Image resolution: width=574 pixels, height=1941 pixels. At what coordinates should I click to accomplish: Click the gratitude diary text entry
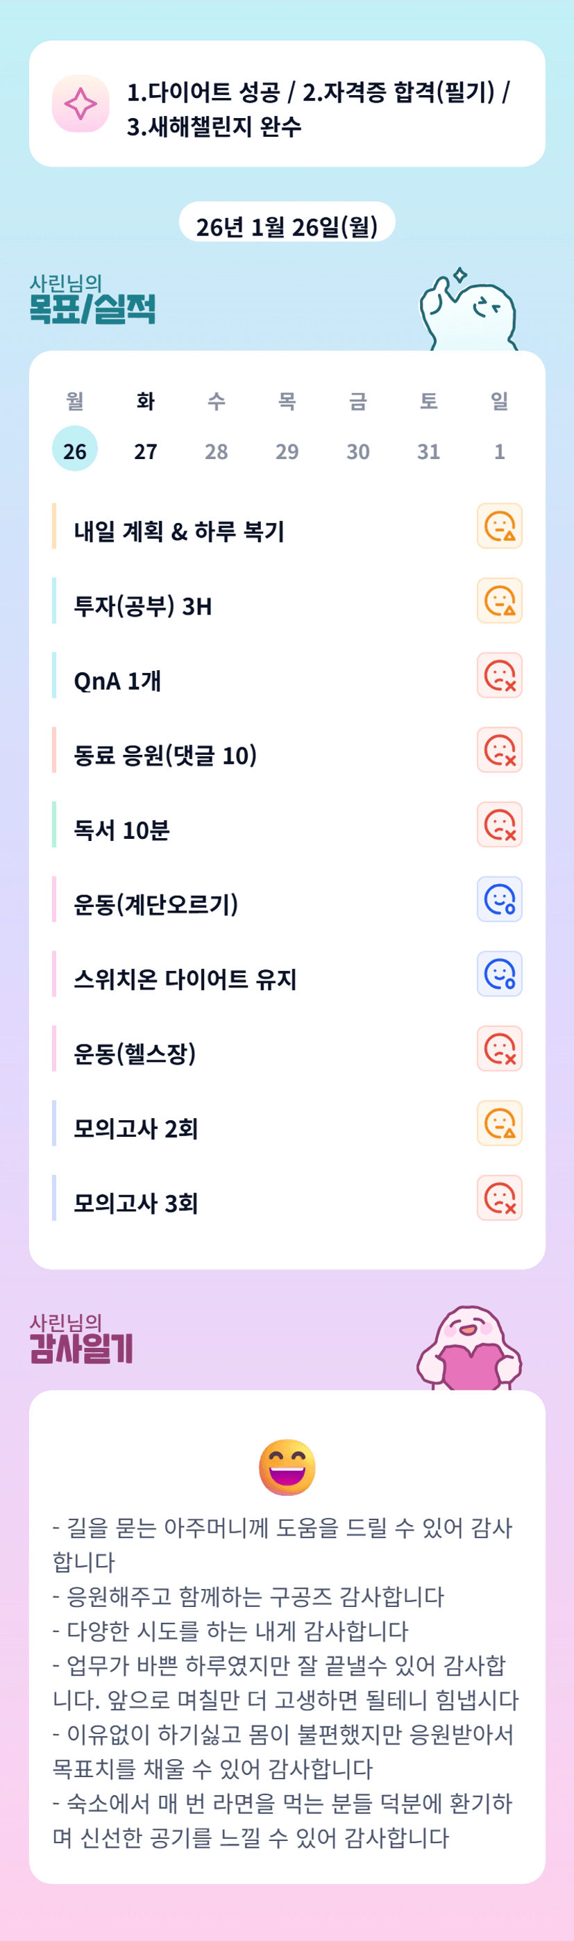tap(286, 1682)
